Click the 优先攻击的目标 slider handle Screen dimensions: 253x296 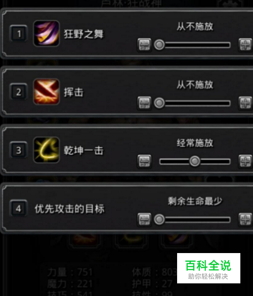point(159,220)
